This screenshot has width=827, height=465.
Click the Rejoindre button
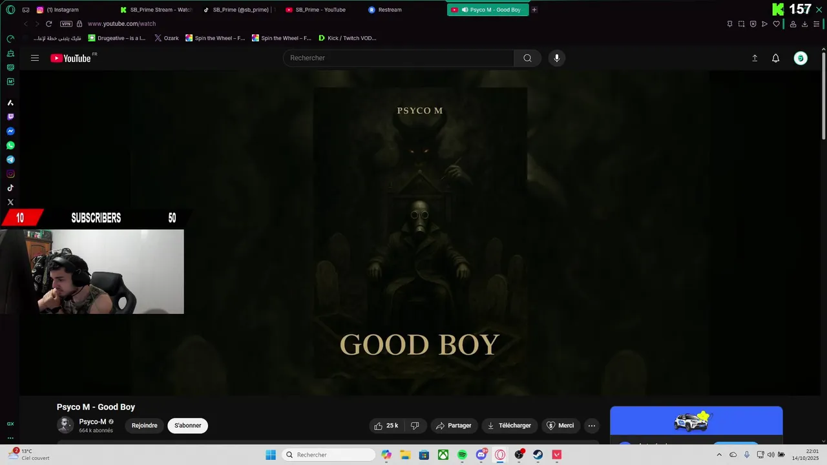[x=145, y=426]
